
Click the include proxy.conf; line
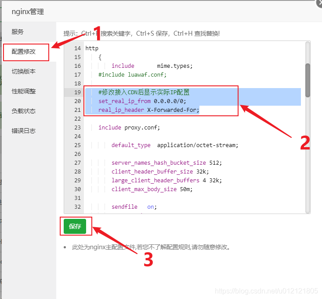click(129, 128)
